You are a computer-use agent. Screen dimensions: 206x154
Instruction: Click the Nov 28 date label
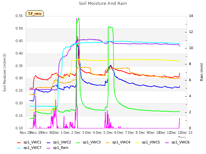click(25, 133)
